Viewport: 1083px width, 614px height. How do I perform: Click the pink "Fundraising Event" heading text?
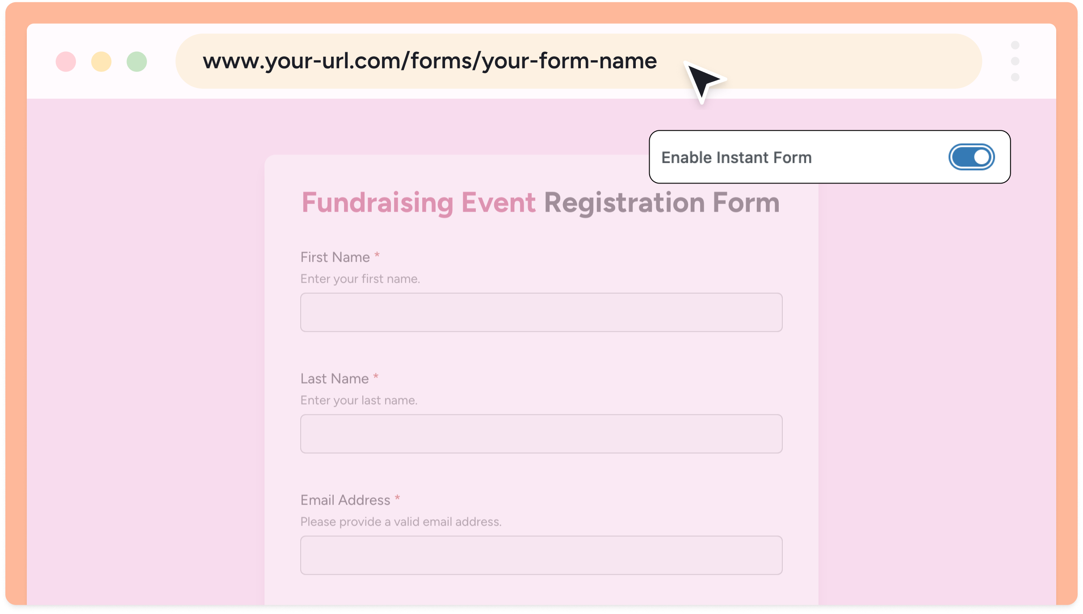(418, 203)
